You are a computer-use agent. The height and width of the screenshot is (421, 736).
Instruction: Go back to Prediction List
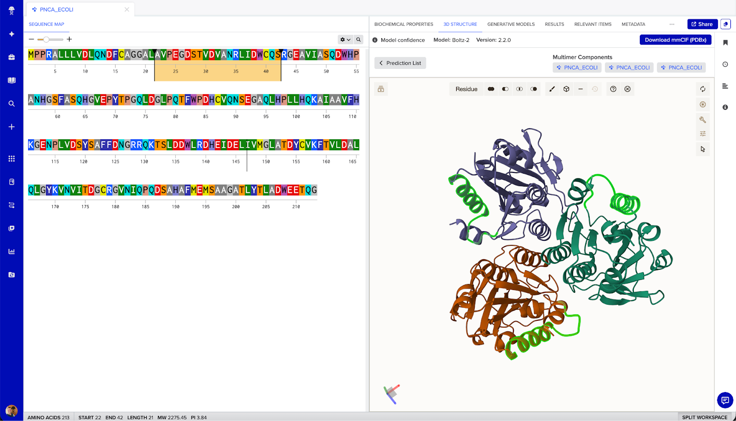click(x=400, y=63)
